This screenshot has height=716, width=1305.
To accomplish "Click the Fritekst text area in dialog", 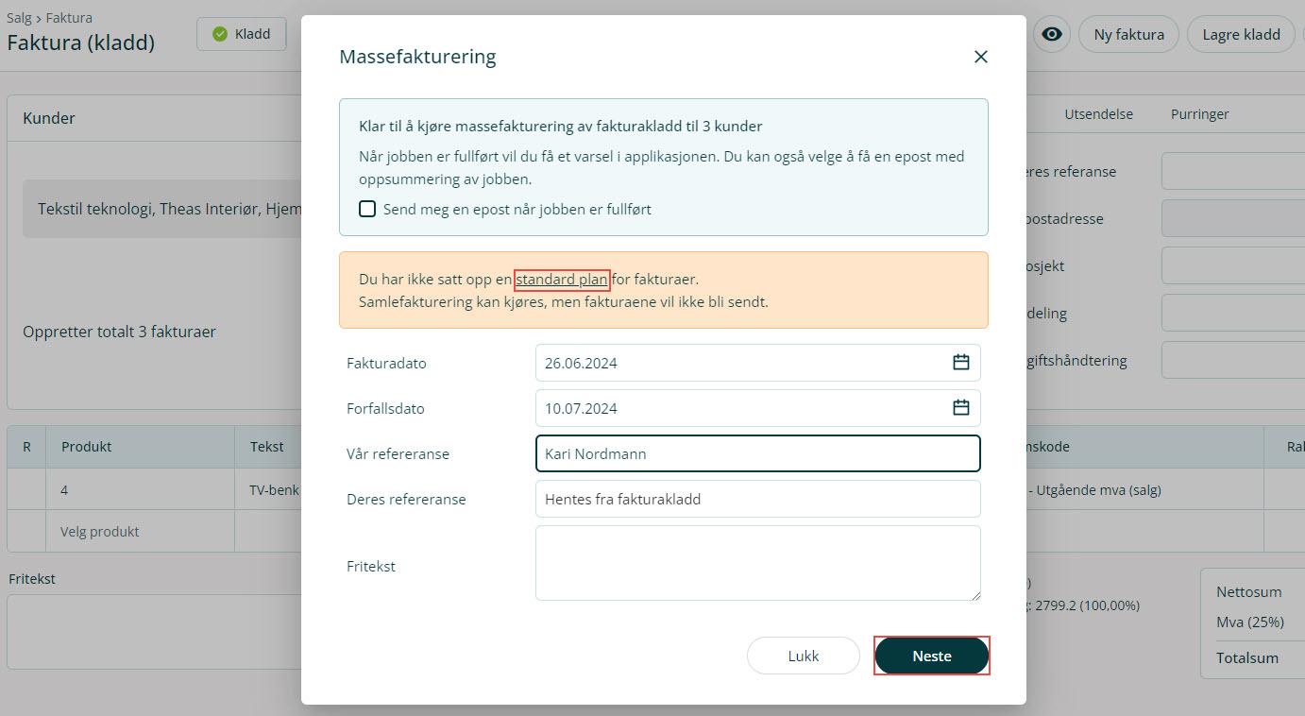I will point(756,563).
